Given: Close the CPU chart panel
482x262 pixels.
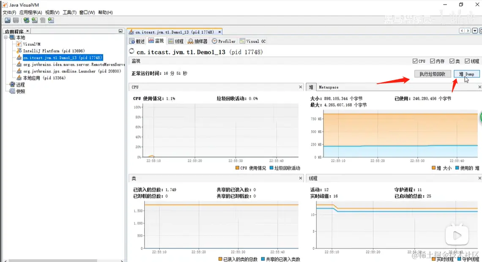Looking at the screenshot, I should [301, 87].
